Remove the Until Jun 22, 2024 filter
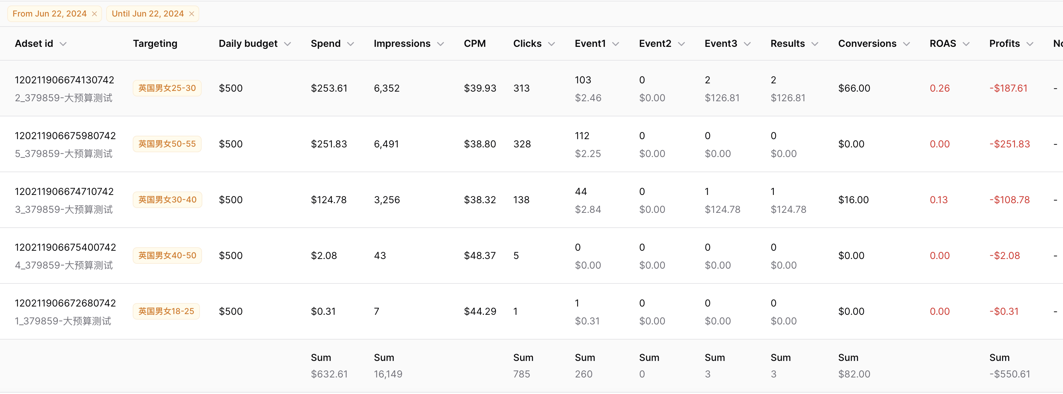Screen dimensions: 1063x394 192,14
